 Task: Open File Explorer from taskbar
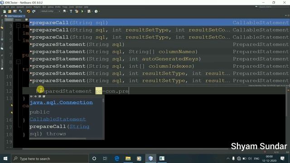pos(128,158)
